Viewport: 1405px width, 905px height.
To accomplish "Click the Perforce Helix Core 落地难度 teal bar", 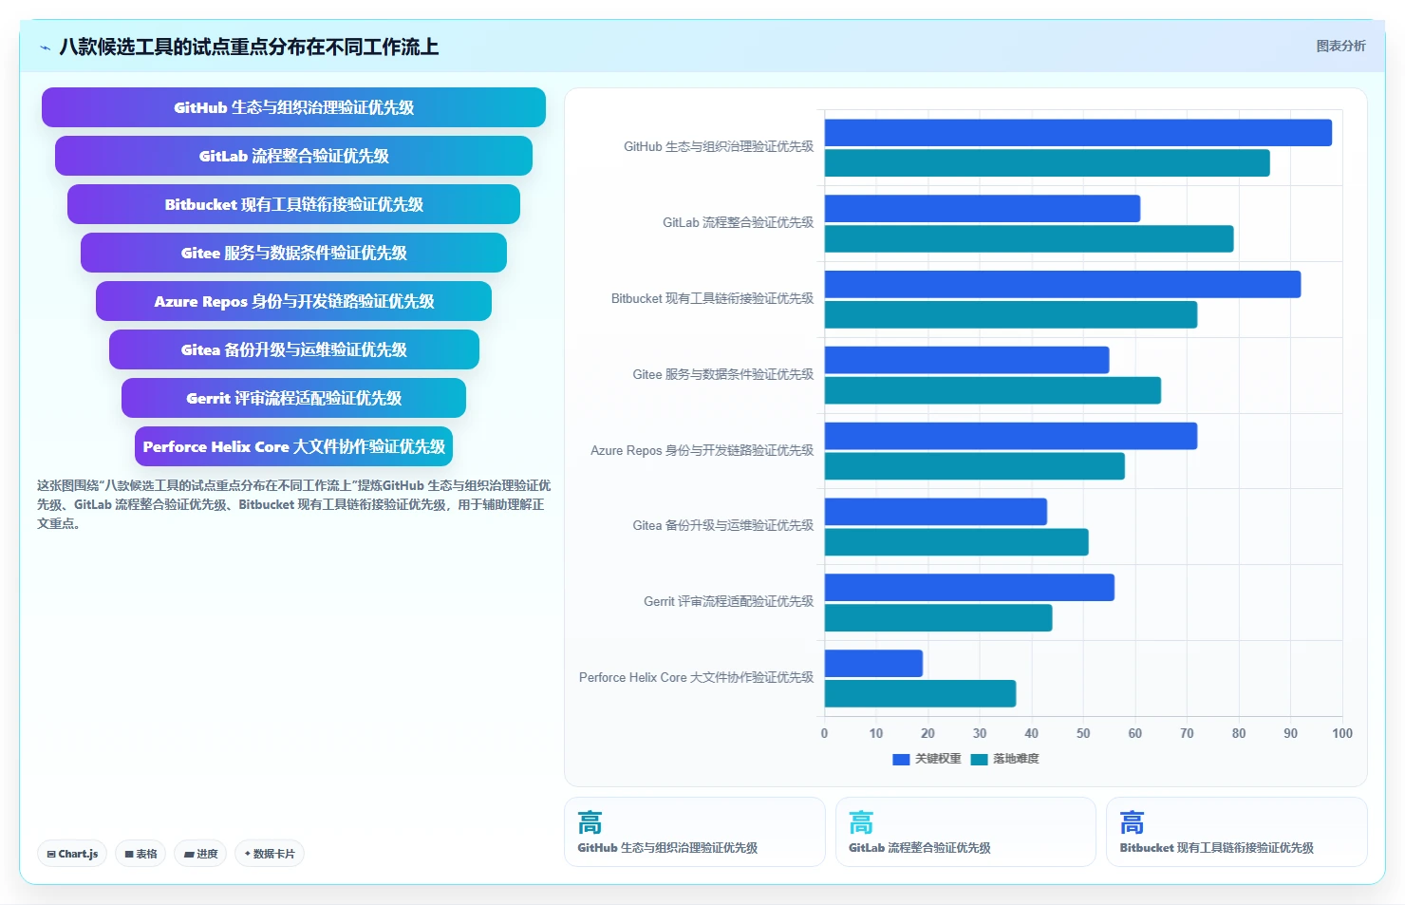I will tap(920, 694).
